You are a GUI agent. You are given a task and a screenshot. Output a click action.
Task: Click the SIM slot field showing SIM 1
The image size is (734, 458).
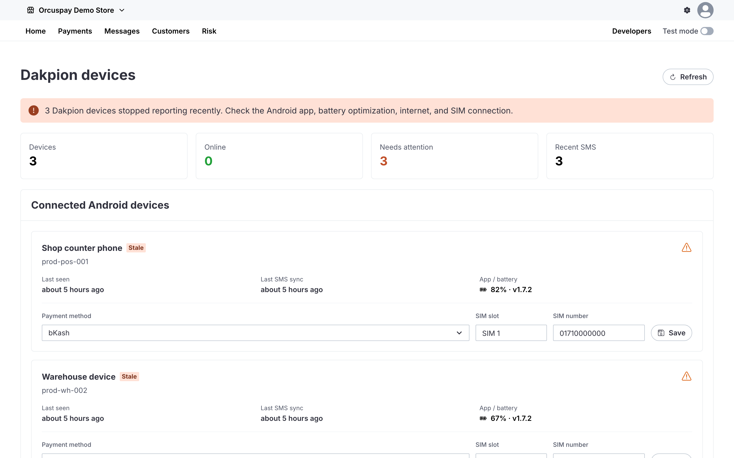tap(511, 333)
